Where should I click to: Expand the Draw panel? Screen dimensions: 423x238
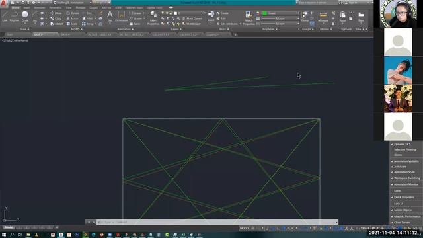24,29
